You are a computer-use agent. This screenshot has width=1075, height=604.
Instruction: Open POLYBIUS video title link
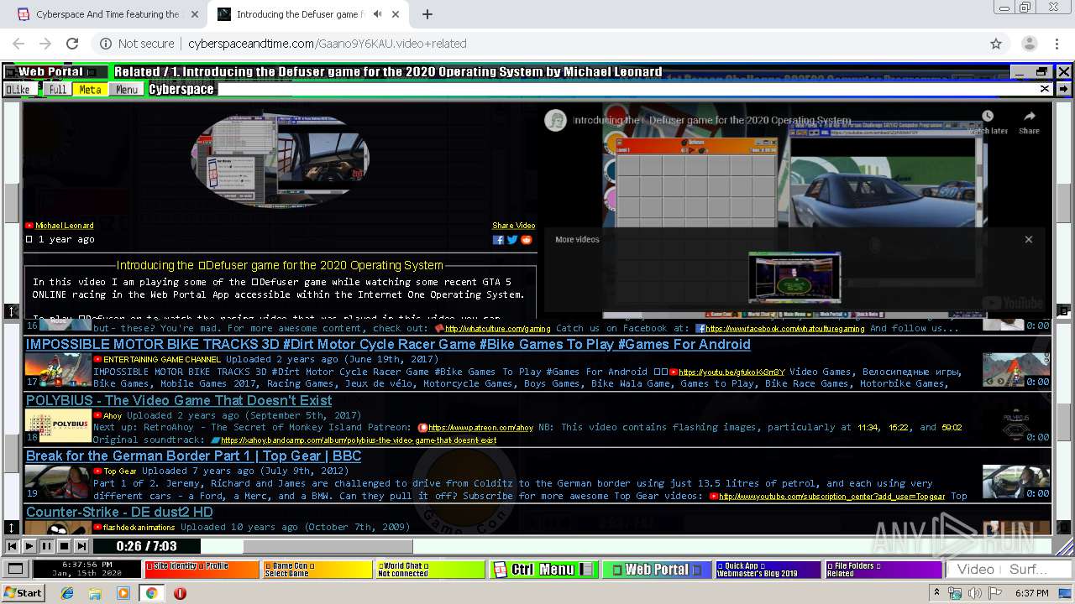point(179,400)
